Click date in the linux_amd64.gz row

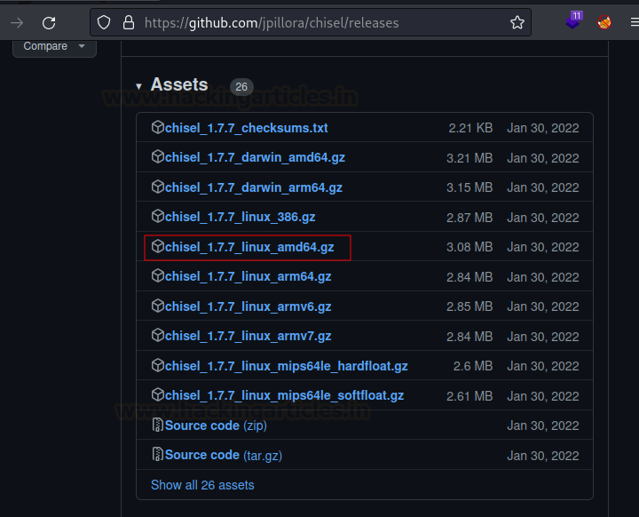click(543, 247)
